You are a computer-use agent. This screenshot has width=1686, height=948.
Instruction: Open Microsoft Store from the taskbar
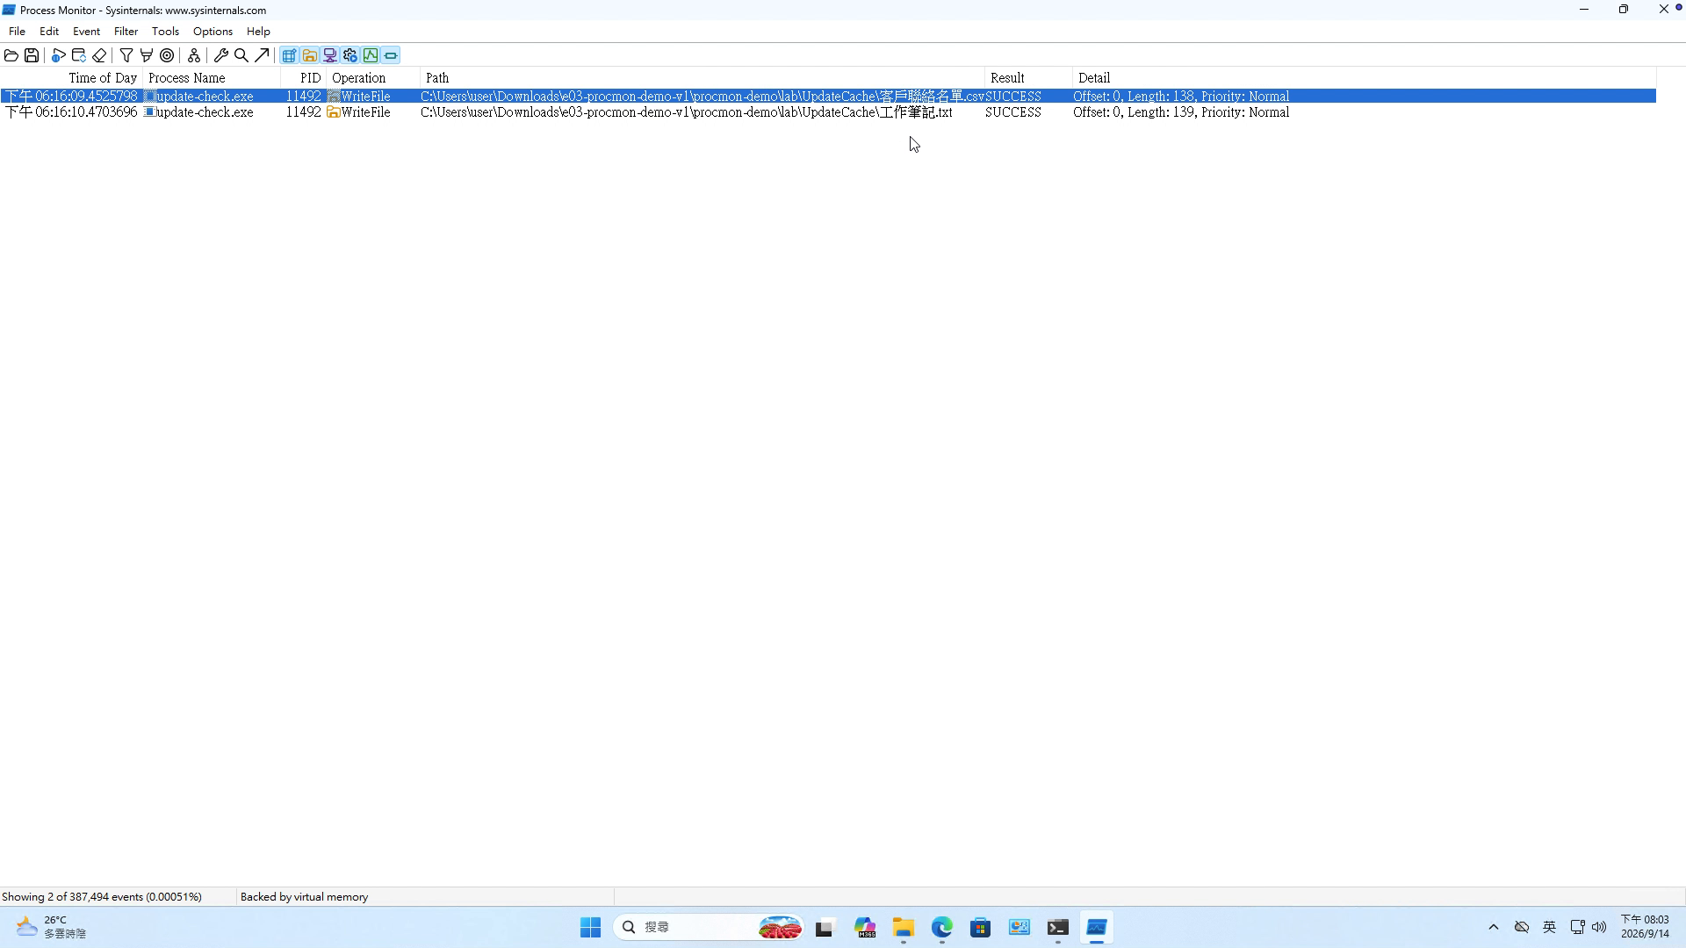(x=981, y=928)
